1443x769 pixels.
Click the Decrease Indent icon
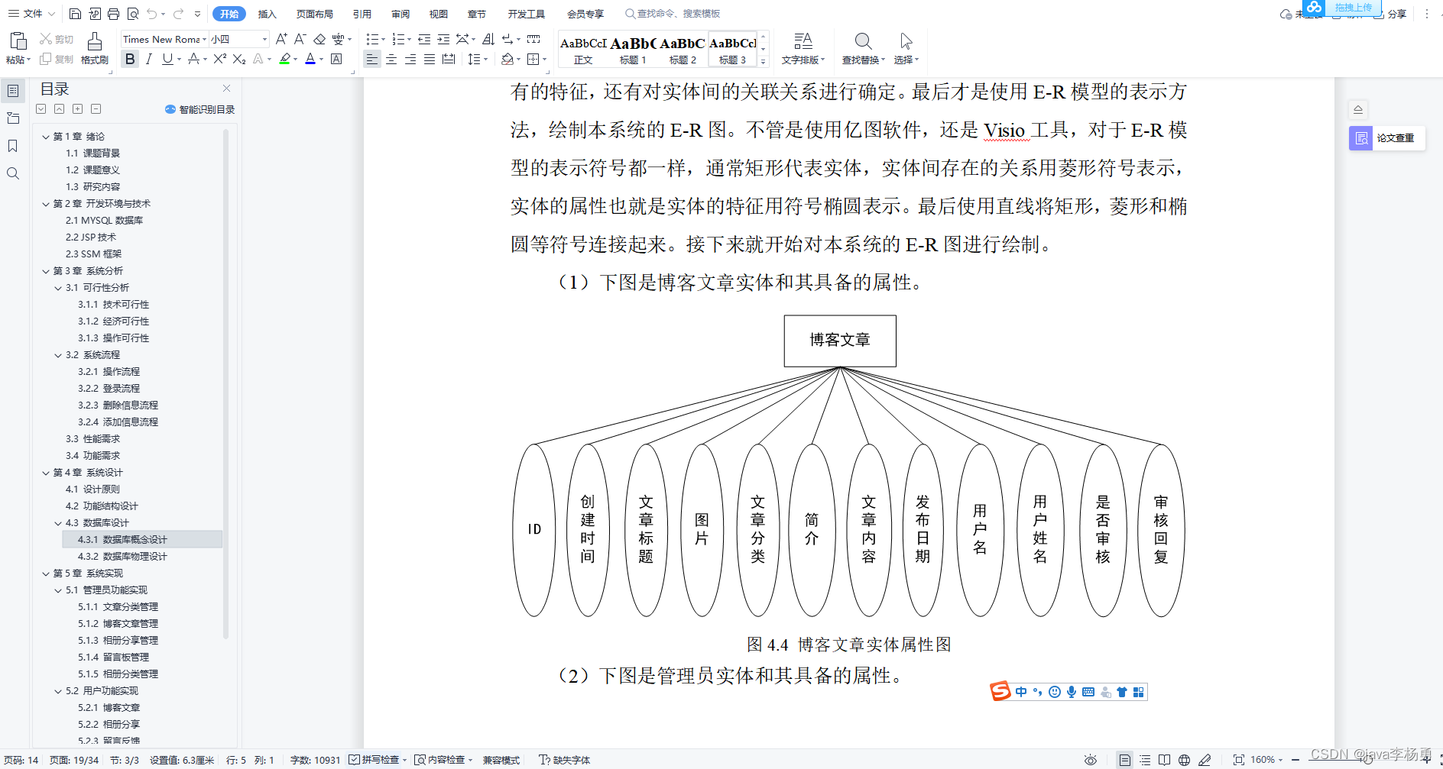[424, 39]
